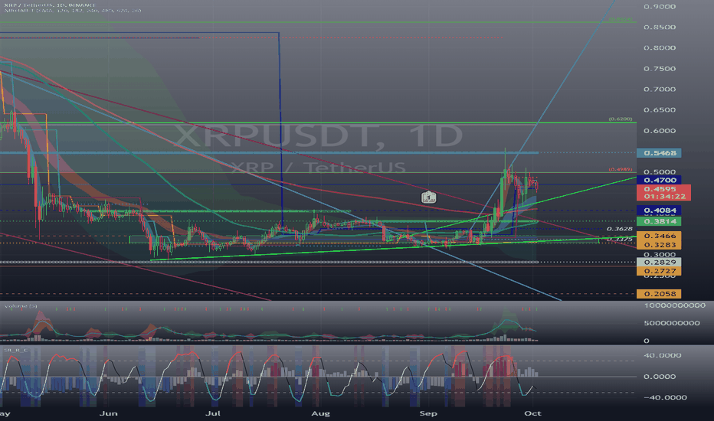The width and height of the screenshot is (714, 421).
Task: Click the 0.3628 italic level annotation
Action: (620, 229)
